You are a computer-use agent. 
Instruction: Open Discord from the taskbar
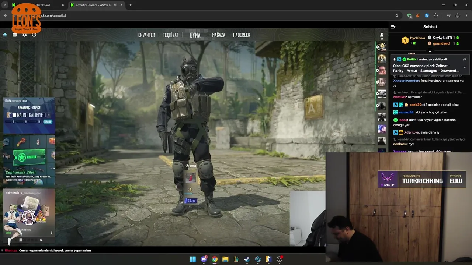[x=204, y=259]
